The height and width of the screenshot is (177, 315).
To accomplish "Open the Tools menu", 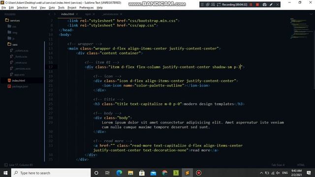I will pyautogui.click(x=61, y=8).
